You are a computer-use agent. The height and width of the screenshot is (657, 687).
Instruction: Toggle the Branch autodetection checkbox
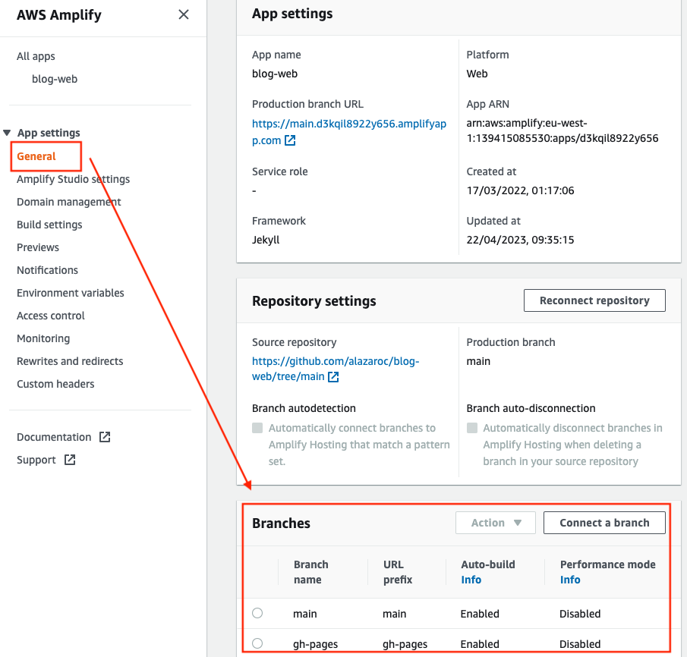click(257, 427)
